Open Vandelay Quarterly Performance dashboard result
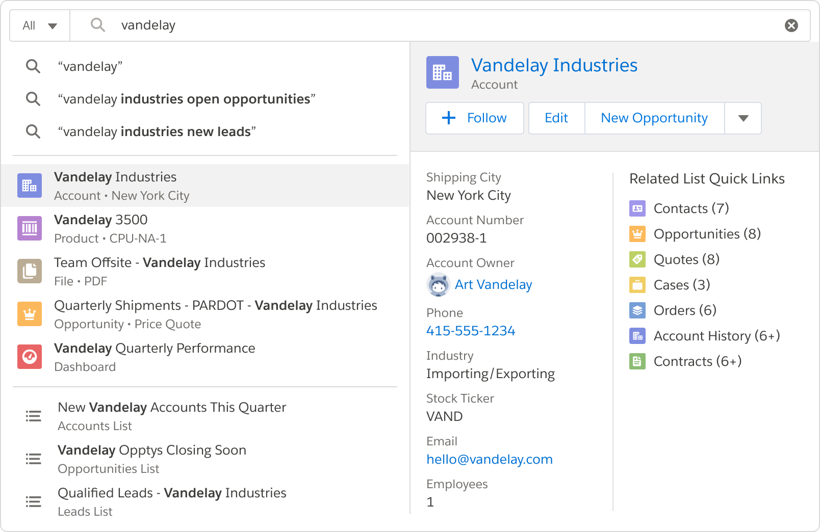The image size is (820, 532). pyautogui.click(x=205, y=357)
